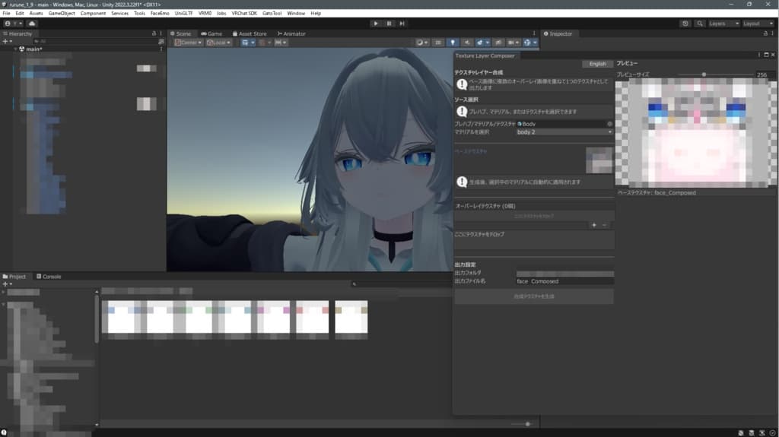Viewport: 779px width, 437px height.
Task: Click the plus button to add overlay texture
Action: tap(594, 225)
